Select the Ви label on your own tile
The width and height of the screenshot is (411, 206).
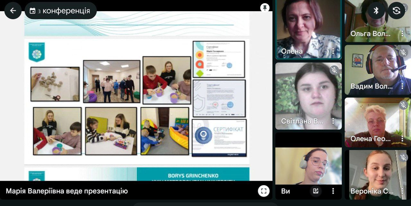(285, 191)
